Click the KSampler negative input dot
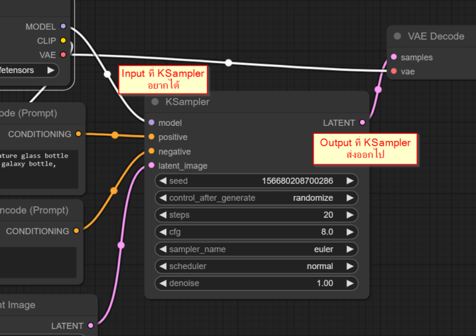Image resolution: width=476 pixels, height=336 pixels. pos(151,151)
